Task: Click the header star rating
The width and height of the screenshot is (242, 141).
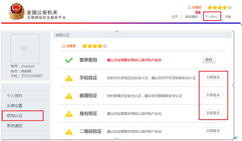Action: [220, 8]
